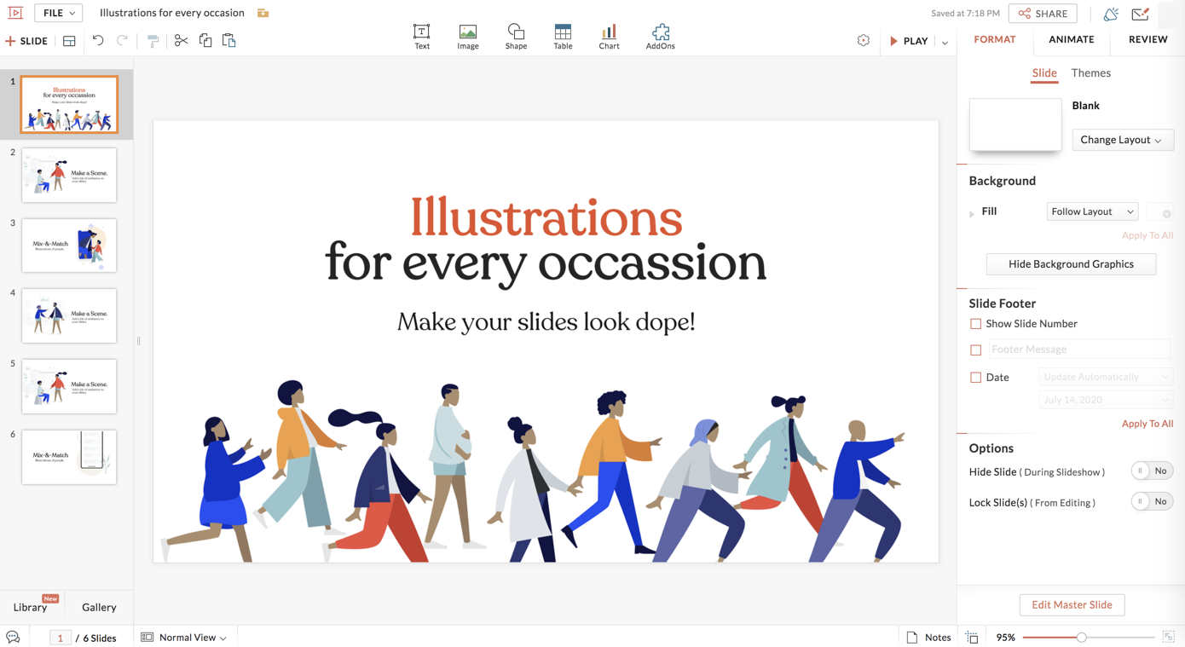Image resolution: width=1185 pixels, height=647 pixels.
Task: Enable the Show Slide Number checkbox
Action: [975, 324]
